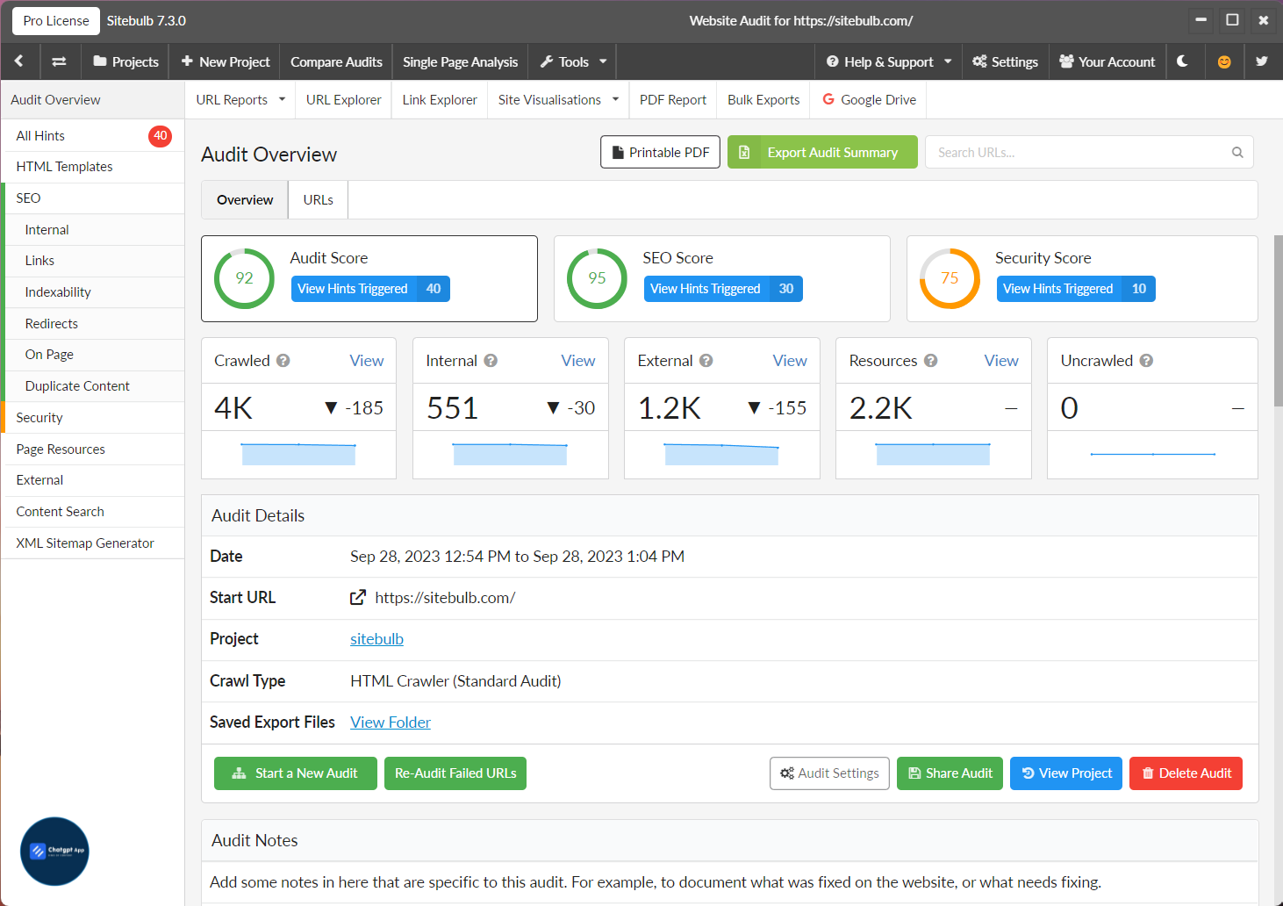Click Export Audit Summary button
Screen dimensions: 1283x906
(822, 152)
